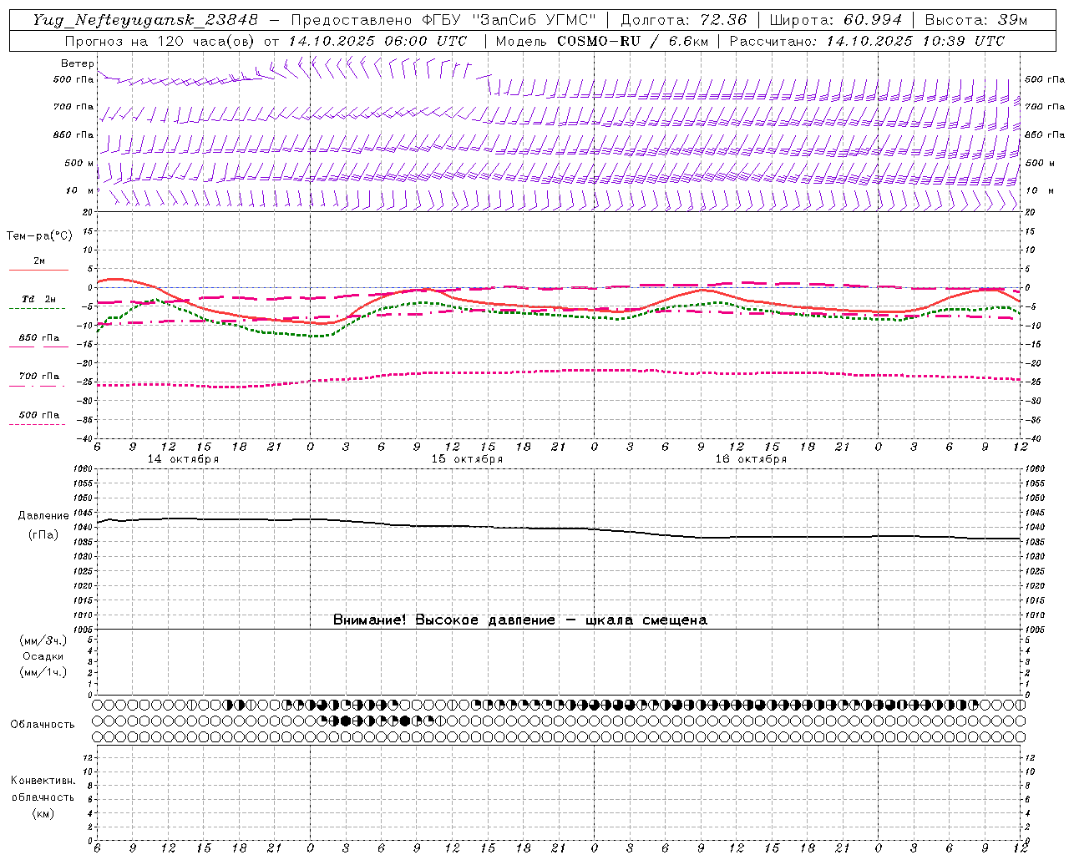1069x855 pixels.
Task: Click the '(мм/3ч.)' precipitation unit label
Action: point(43,640)
